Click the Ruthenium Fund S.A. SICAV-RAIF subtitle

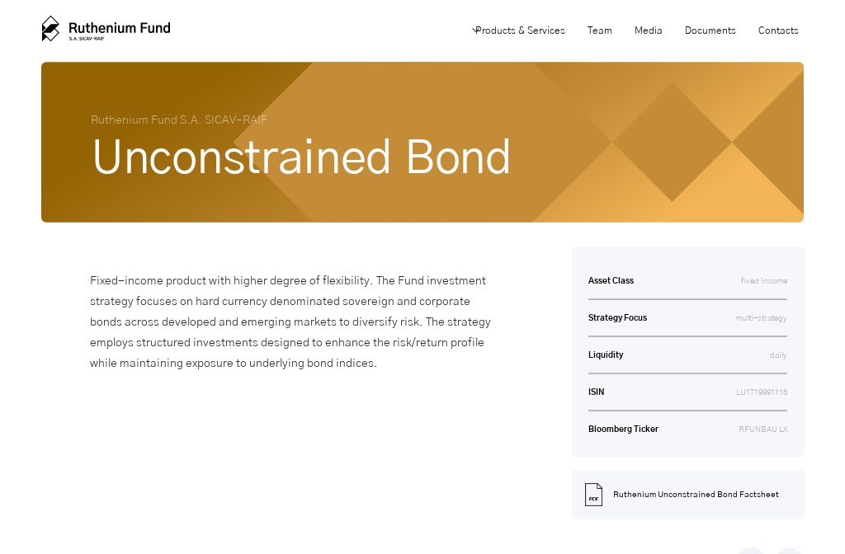(x=179, y=120)
